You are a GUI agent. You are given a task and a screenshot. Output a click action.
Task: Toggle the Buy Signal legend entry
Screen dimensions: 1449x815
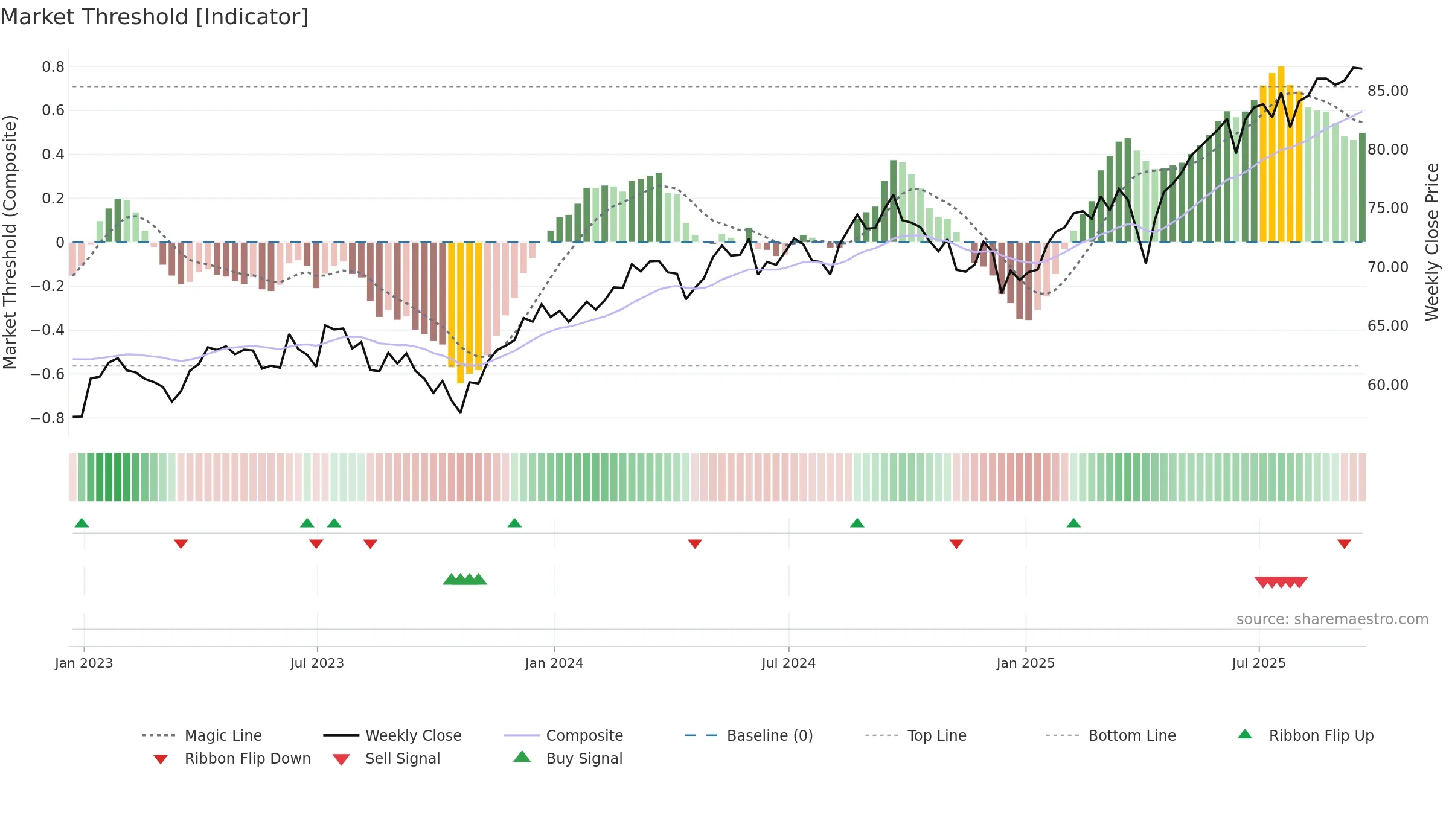click(568, 758)
